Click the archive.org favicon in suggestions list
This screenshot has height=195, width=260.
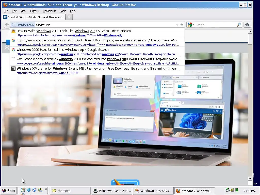click(x=13, y=69)
